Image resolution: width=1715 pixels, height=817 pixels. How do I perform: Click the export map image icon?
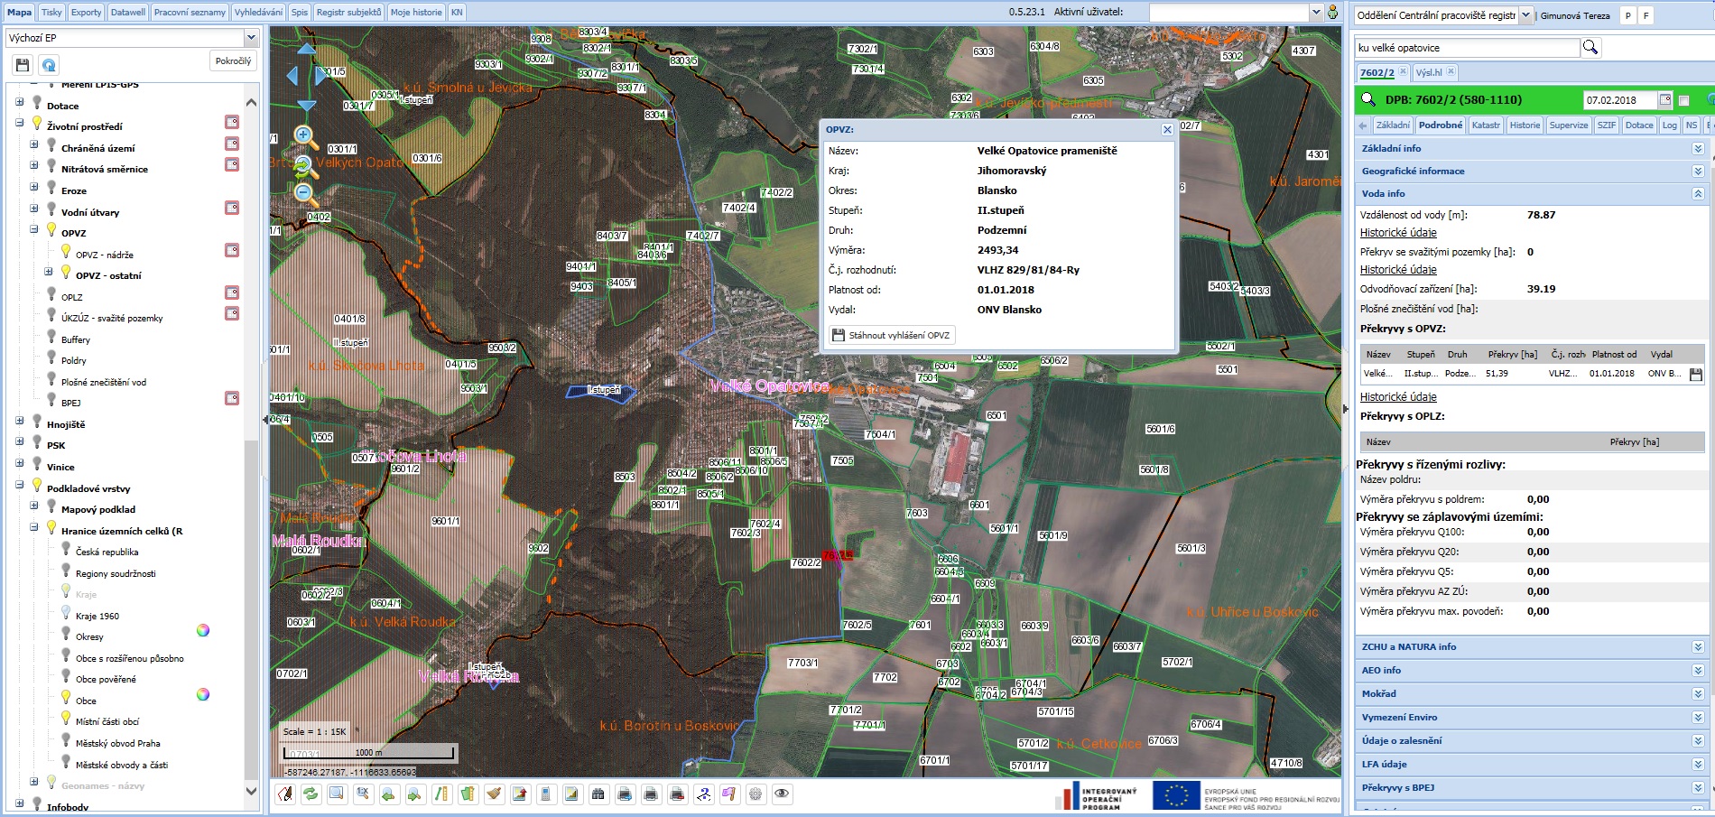[520, 794]
